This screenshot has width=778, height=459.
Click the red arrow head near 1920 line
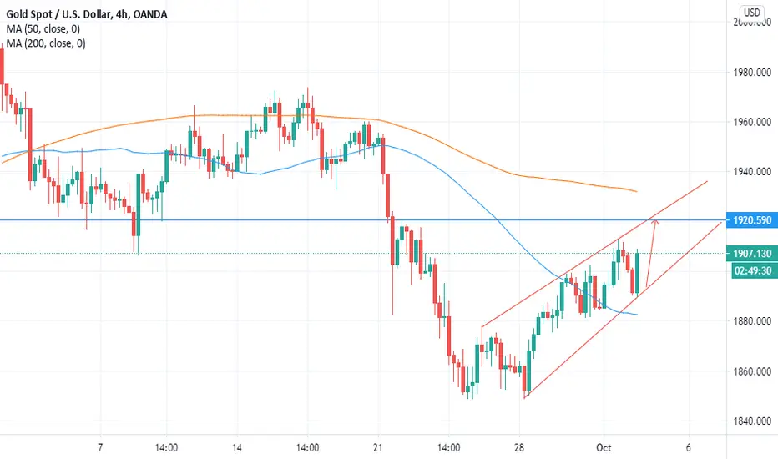[x=655, y=222]
